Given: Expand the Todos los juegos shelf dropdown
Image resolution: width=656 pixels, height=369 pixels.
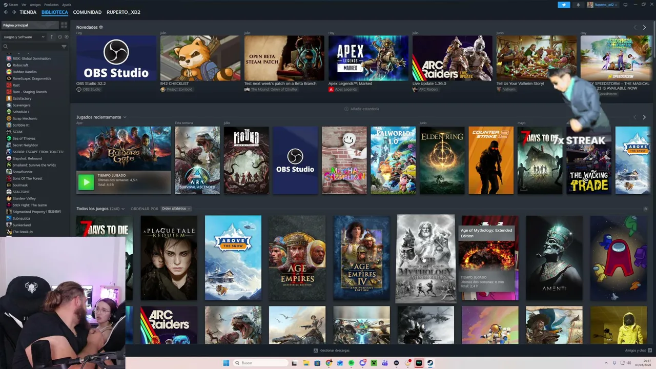Looking at the screenshot, I should [x=123, y=209].
